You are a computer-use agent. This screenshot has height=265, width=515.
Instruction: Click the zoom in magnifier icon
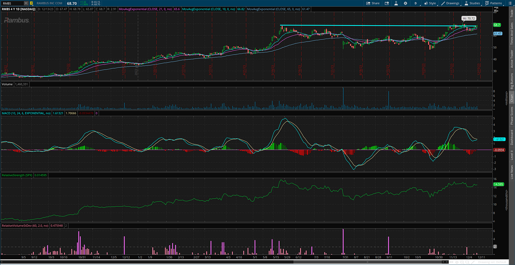point(462,262)
